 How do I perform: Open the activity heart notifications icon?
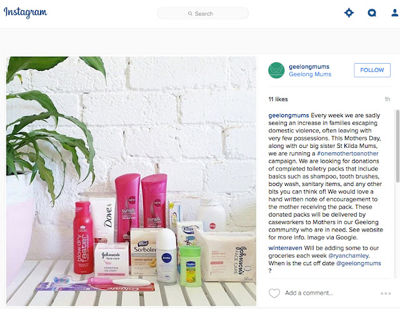click(372, 12)
